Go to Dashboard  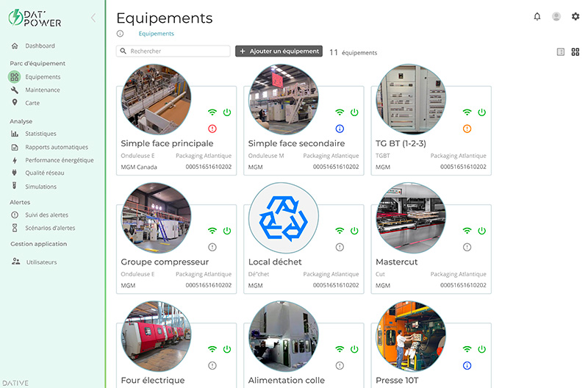pyautogui.click(x=40, y=46)
